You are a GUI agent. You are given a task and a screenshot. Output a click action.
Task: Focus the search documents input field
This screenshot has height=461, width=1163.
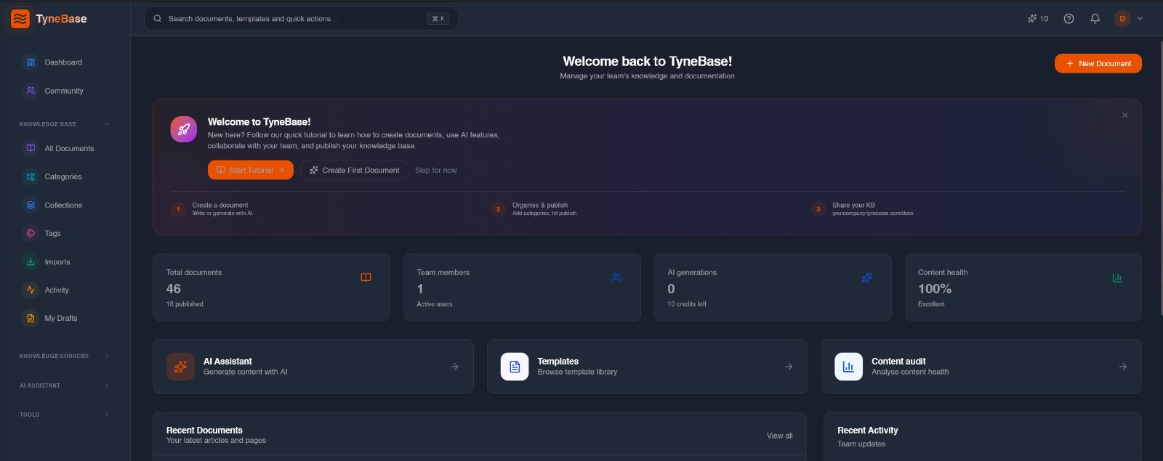click(301, 19)
